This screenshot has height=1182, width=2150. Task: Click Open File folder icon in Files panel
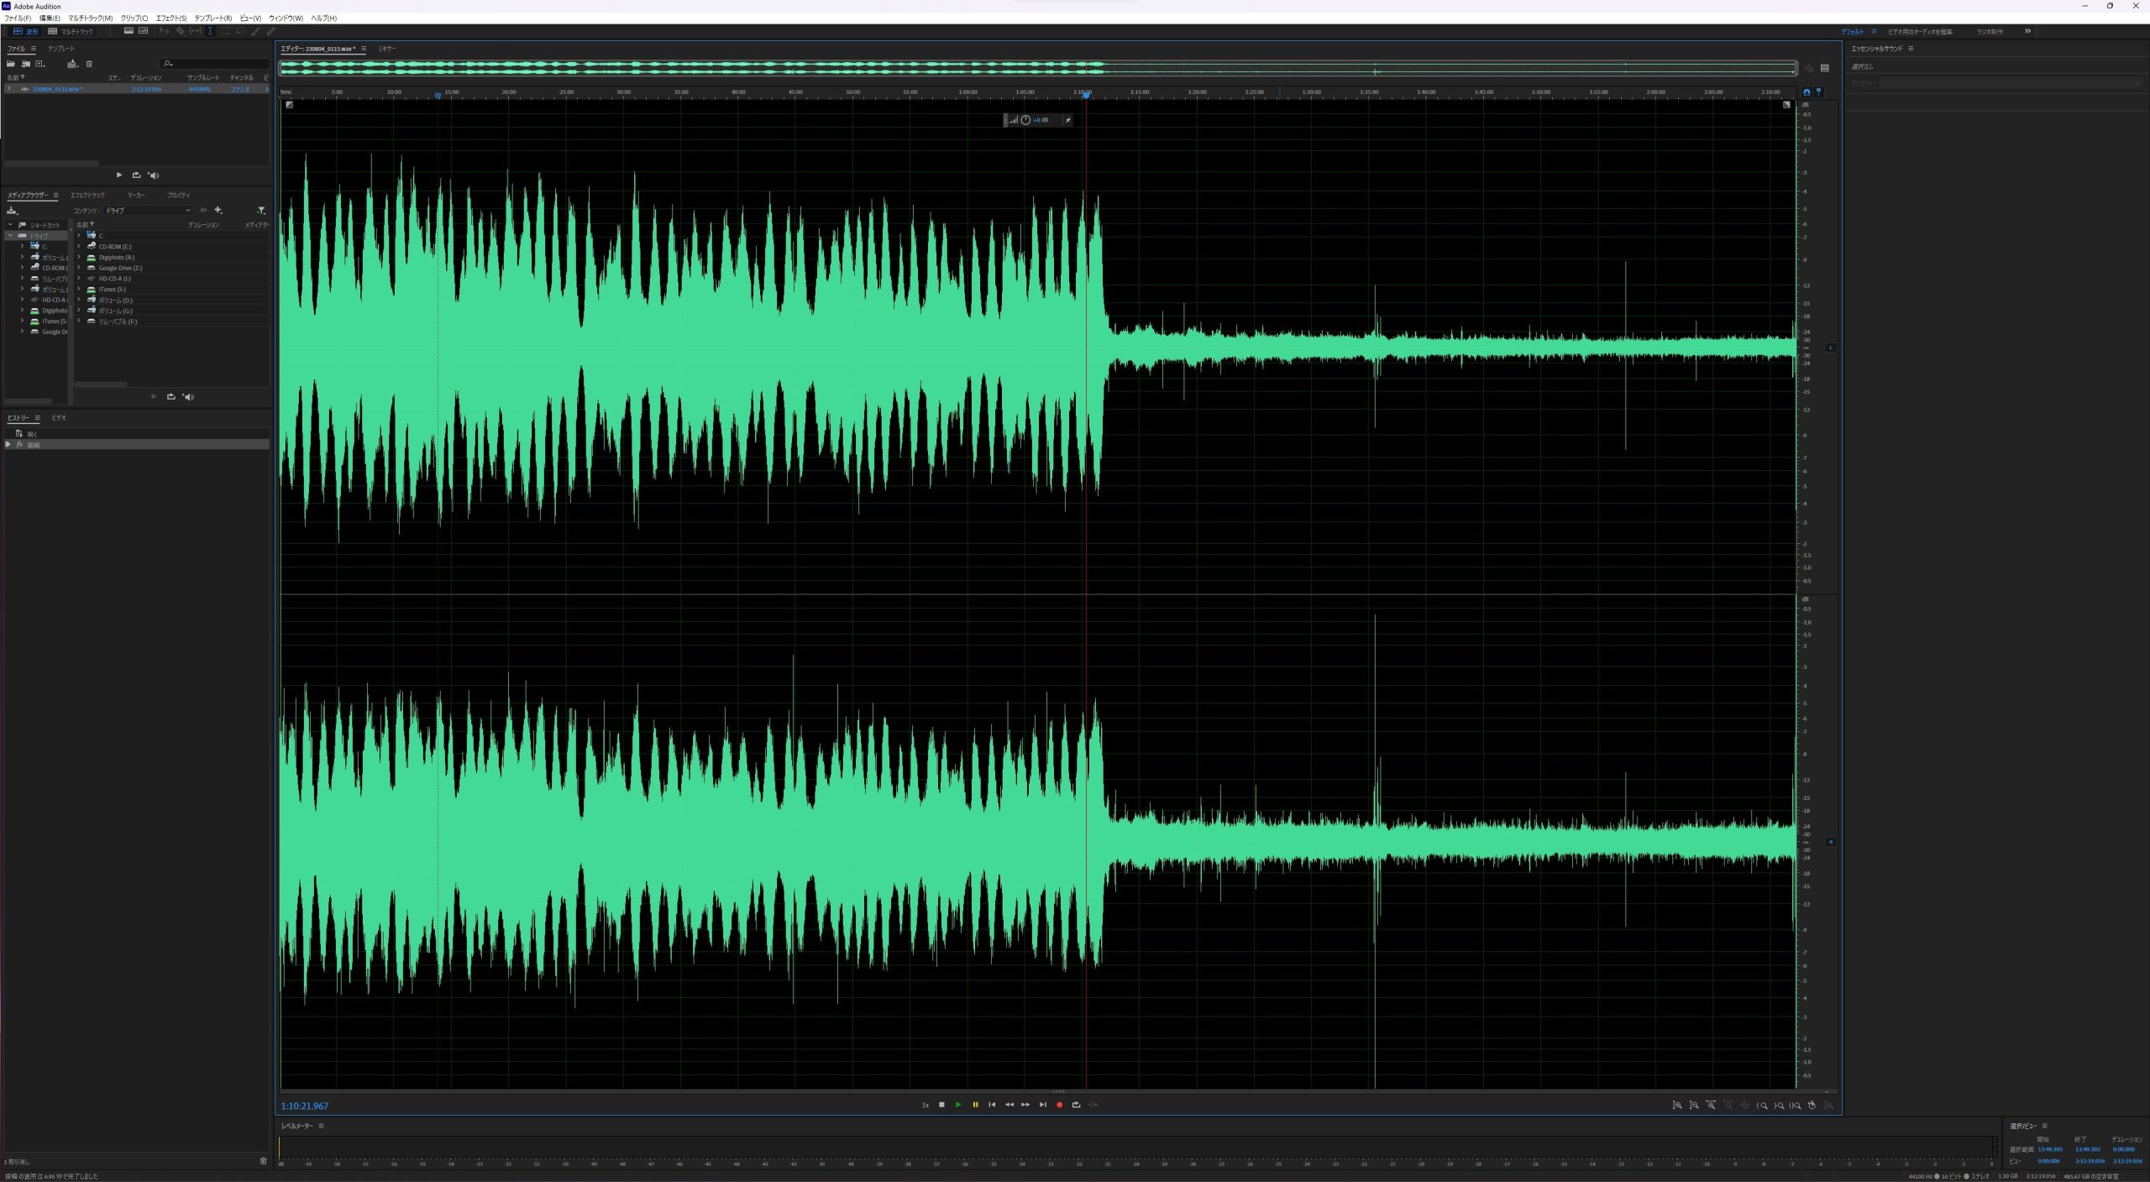(11, 64)
